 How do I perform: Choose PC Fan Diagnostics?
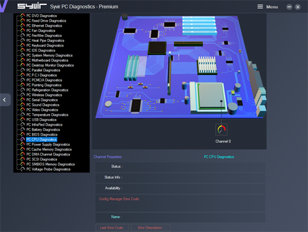click(x=41, y=30)
